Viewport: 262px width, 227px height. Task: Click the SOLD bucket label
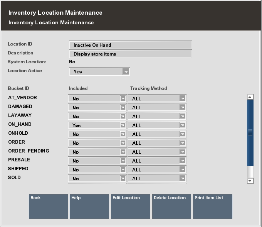(x=14, y=178)
